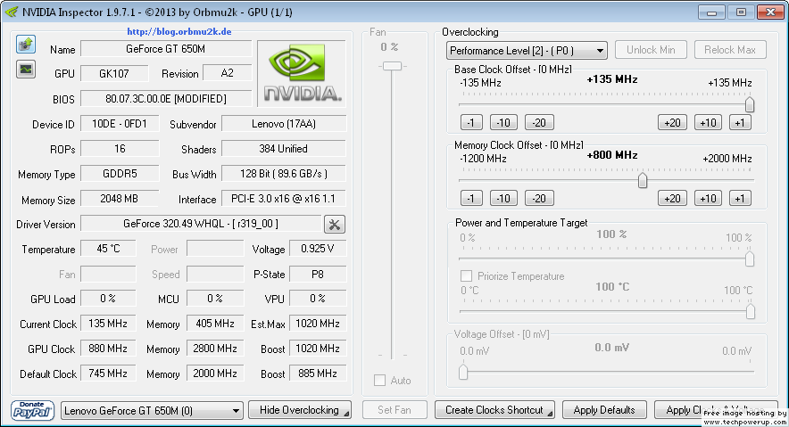Click the upload screenshot icon near Name
Image resolution: width=789 pixels, height=427 pixels.
26,45
